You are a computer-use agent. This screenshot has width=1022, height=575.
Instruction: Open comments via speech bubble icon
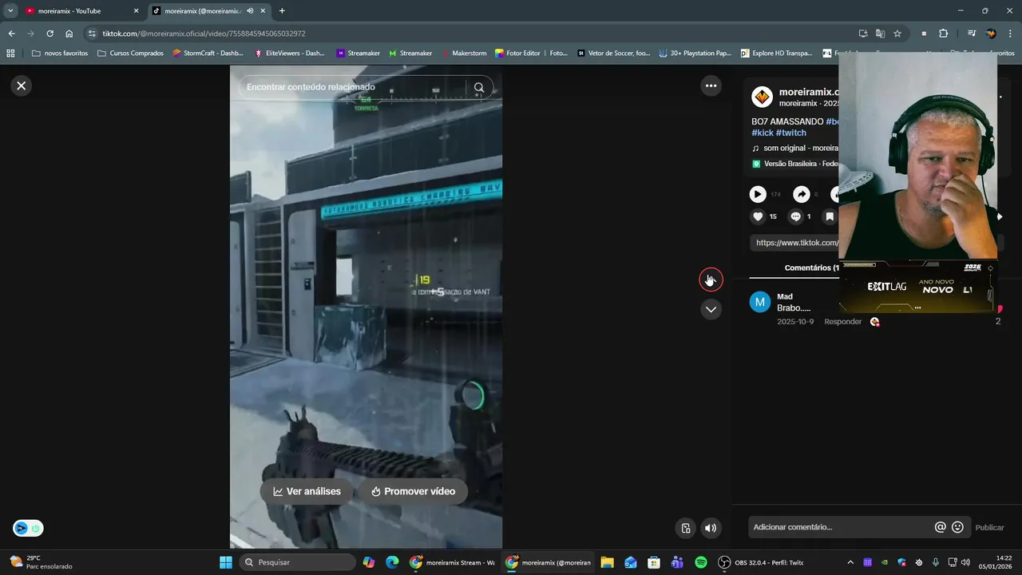tap(795, 216)
